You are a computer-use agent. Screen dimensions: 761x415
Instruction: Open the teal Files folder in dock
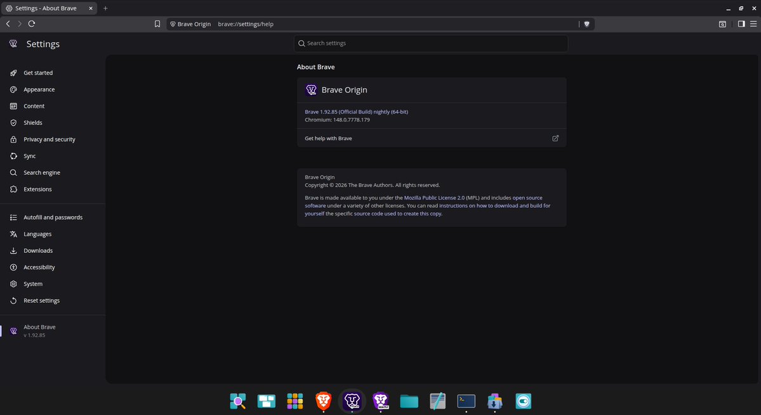(409, 401)
